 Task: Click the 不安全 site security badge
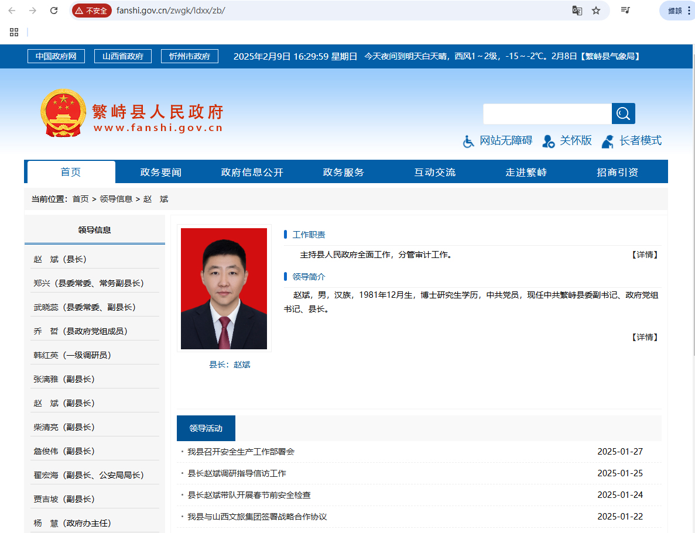92,11
